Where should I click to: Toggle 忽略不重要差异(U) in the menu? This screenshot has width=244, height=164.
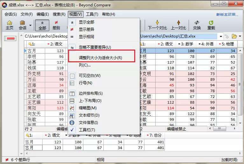(x=104, y=47)
